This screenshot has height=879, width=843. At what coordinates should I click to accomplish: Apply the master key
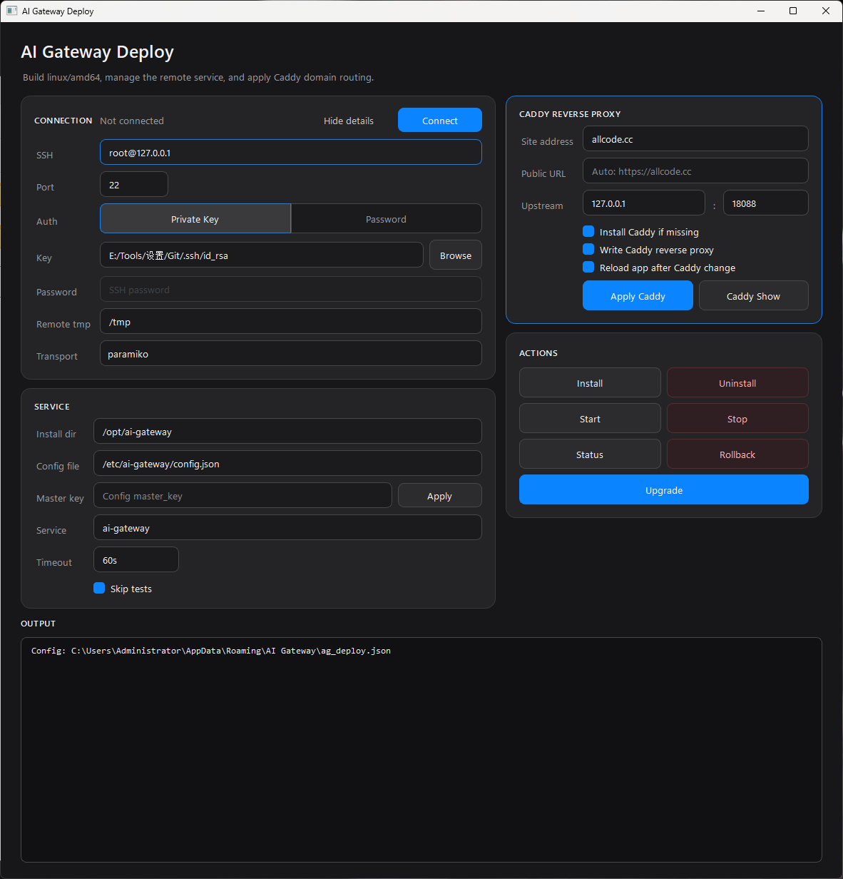[439, 495]
